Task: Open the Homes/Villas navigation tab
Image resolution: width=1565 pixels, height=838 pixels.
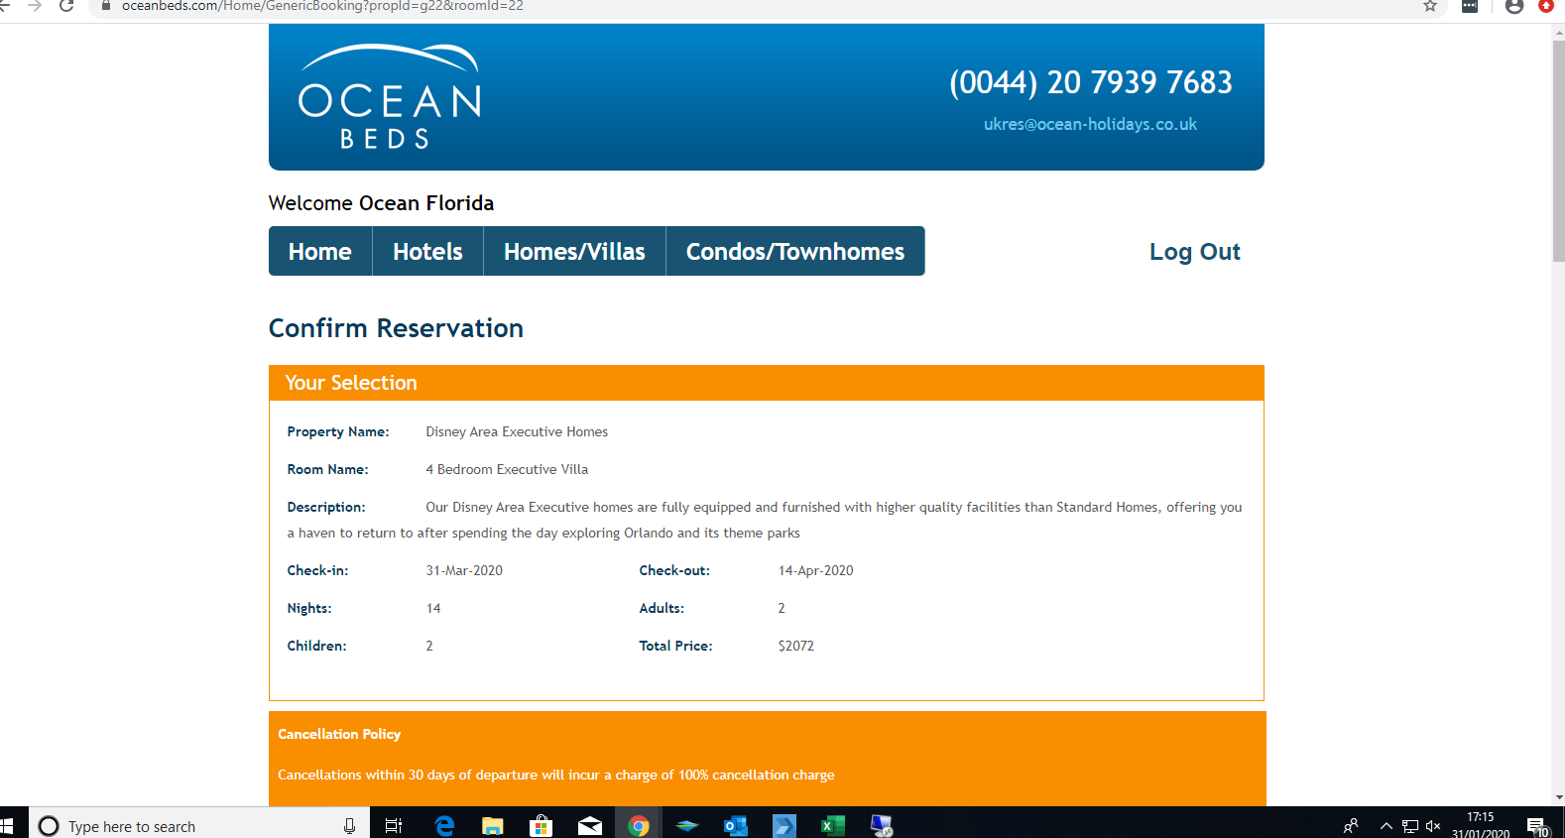Action: (x=574, y=251)
